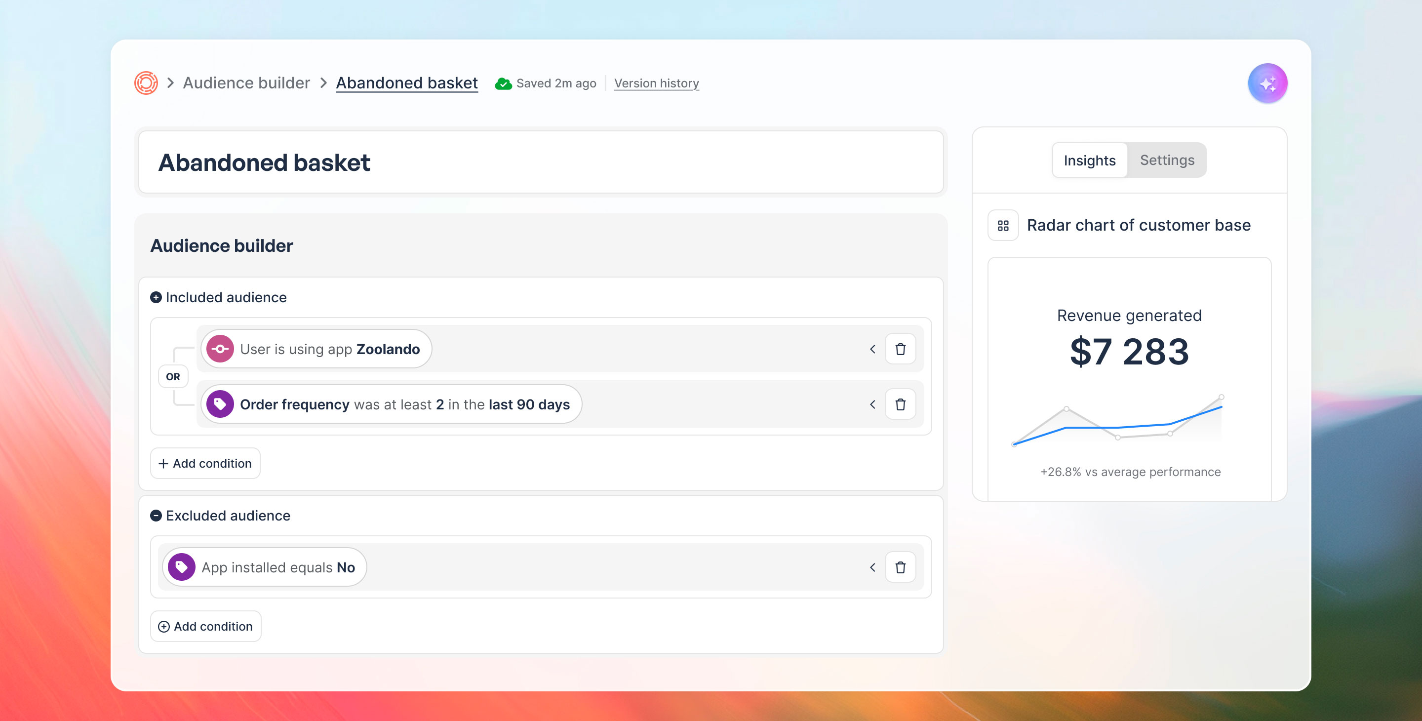Open Audience builder breadcrumb
The image size is (1422, 721).
coord(246,83)
